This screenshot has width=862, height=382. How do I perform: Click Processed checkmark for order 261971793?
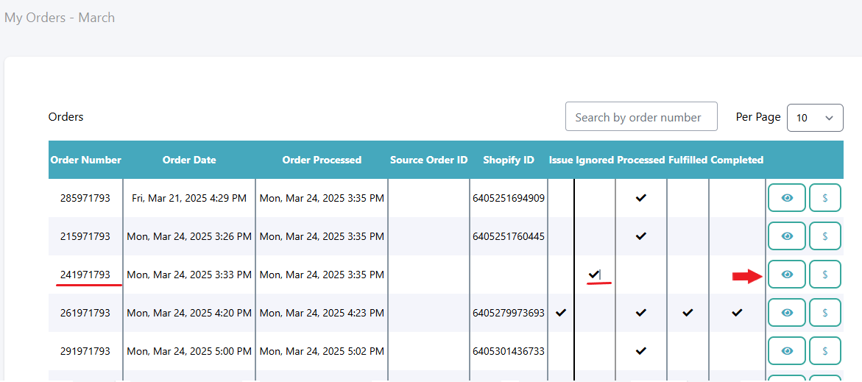pyautogui.click(x=640, y=312)
